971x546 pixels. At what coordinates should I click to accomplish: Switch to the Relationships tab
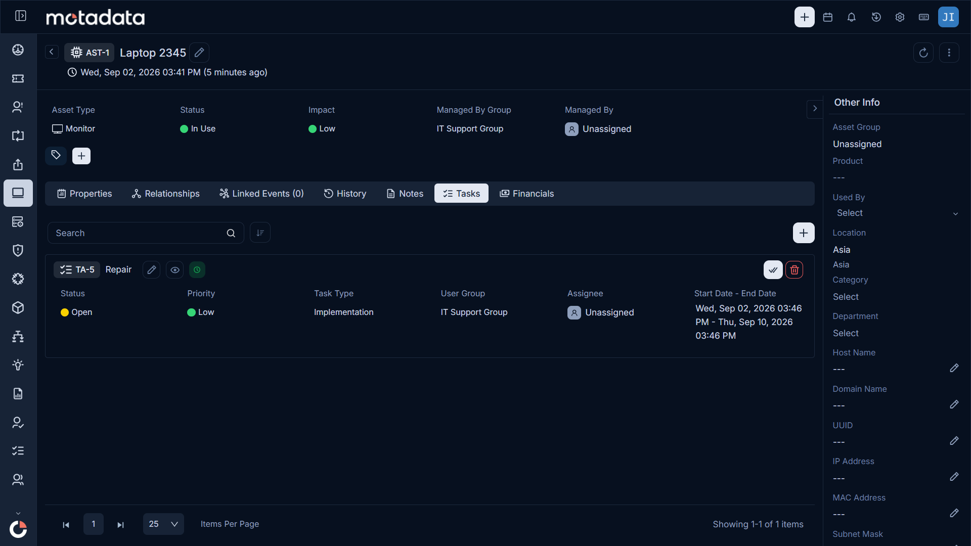(165, 194)
